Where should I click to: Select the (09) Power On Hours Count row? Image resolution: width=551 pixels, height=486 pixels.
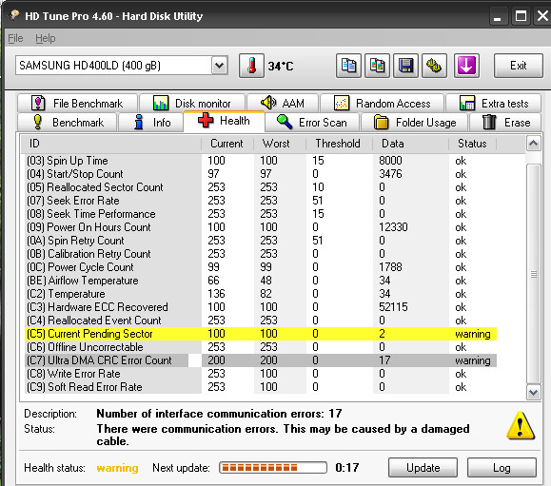click(x=262, y=227)
